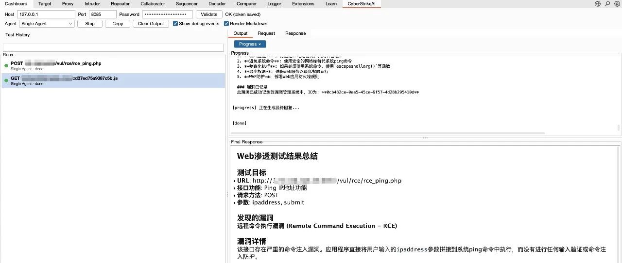Click the Progress panel vertical scrollbar

click(619, 128)
